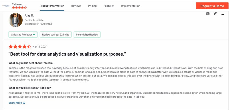Switch to the Reviews tab

point(76,6)
